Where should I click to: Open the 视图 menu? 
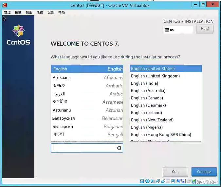pyautogui.click(x=29, y=12)
